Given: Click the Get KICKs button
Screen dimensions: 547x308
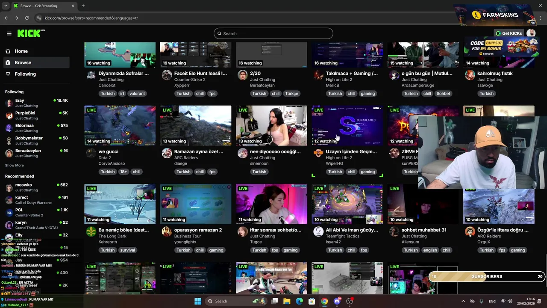Looking at the screenshot, I should coord(509,33).
